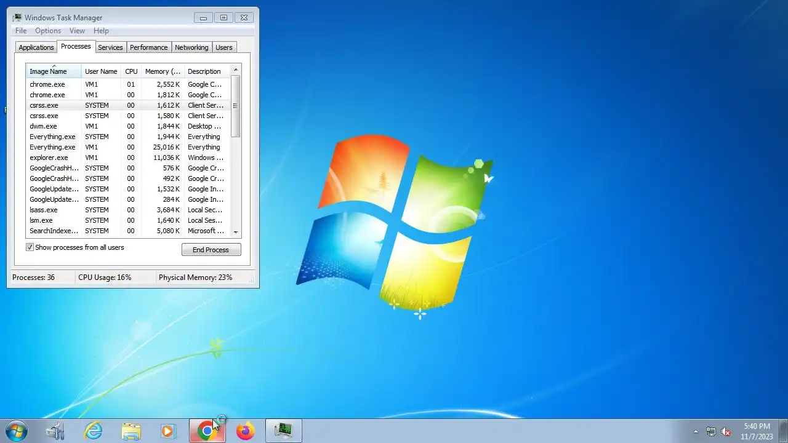The width and height of the screenshot is (788, 443).
Task: Click Microsoft ... description cell
Action: pos(206,231)
